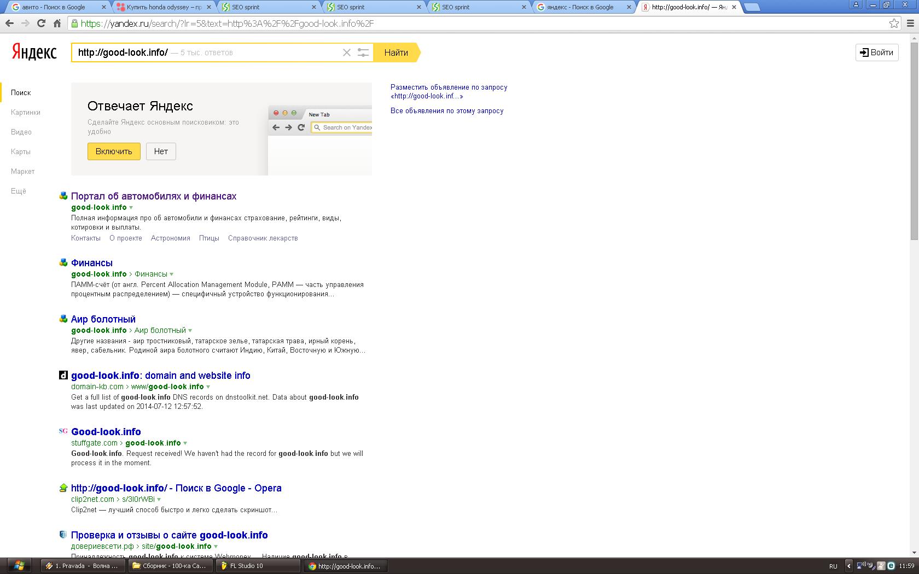Click the domain-kb.com result favicon
919x574 pixels.
click(x=63, y=375)
